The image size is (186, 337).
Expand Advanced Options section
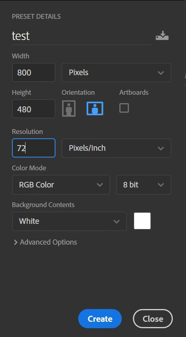point(45,242)
